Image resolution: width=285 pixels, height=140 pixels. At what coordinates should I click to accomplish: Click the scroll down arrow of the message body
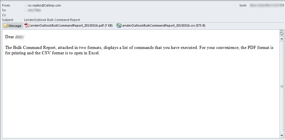pyautogui.click(x=282, y=135)
